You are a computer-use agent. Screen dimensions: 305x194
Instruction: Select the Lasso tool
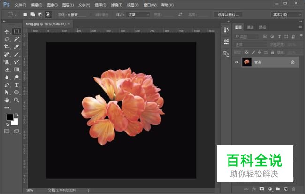7,39
